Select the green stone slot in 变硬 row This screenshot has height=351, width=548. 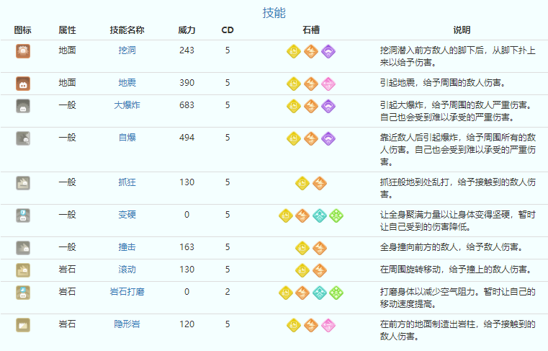pos(336,215)
